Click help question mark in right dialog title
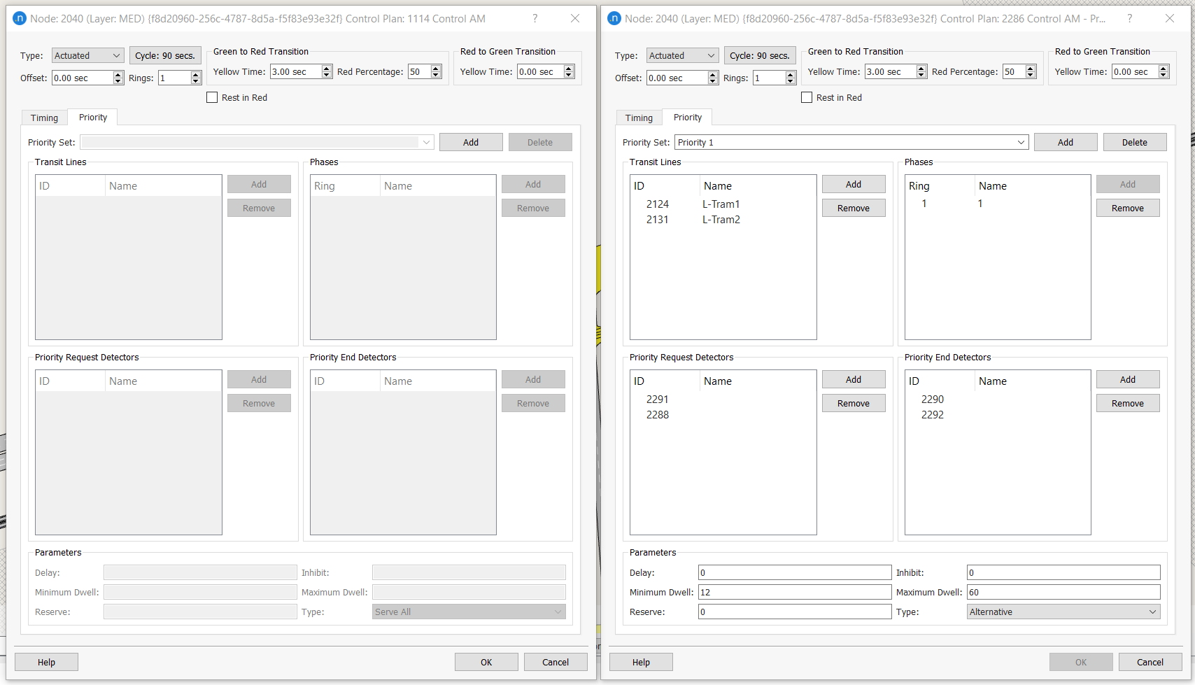 click(1129, 19)
